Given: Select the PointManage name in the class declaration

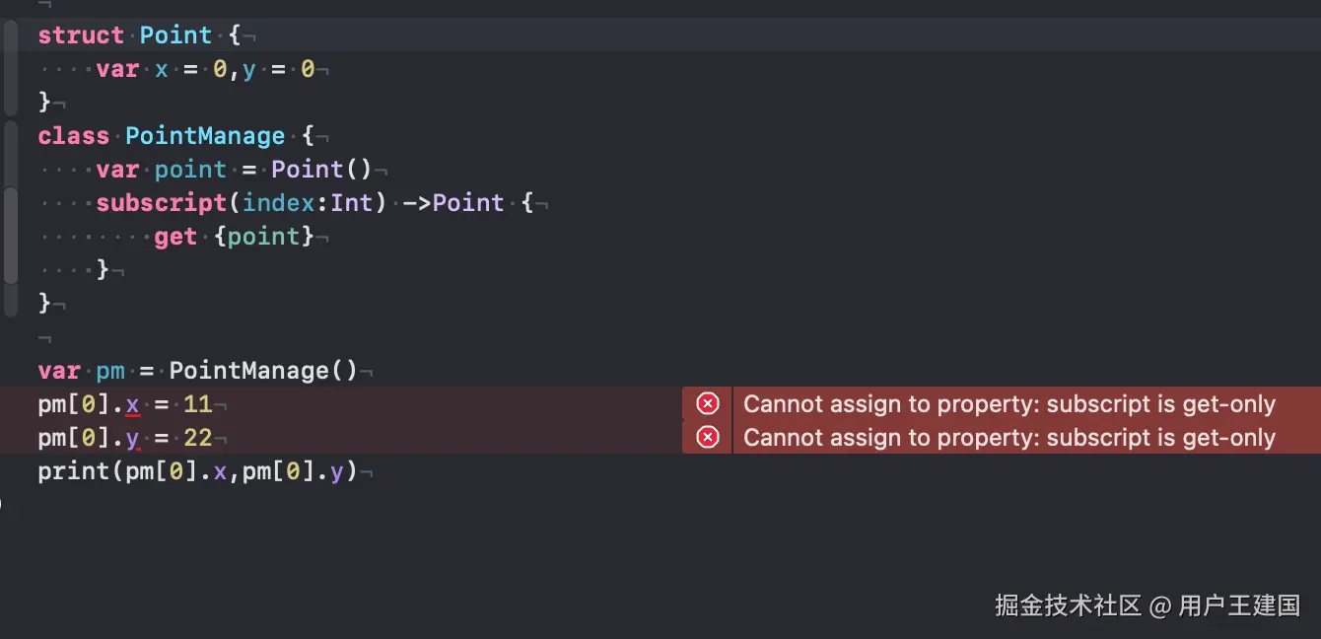Looking at the screenshot, I should click(x=205, y=136).
